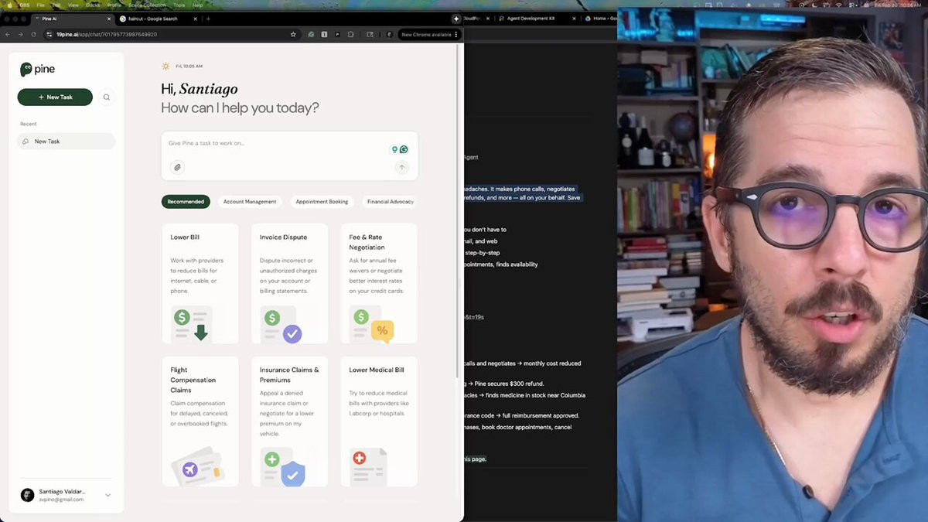This screenshot has height=522, width=928.
Task: Open Chrome's three-dot menu
Action: pyautogui.click(x=456, y=34)
